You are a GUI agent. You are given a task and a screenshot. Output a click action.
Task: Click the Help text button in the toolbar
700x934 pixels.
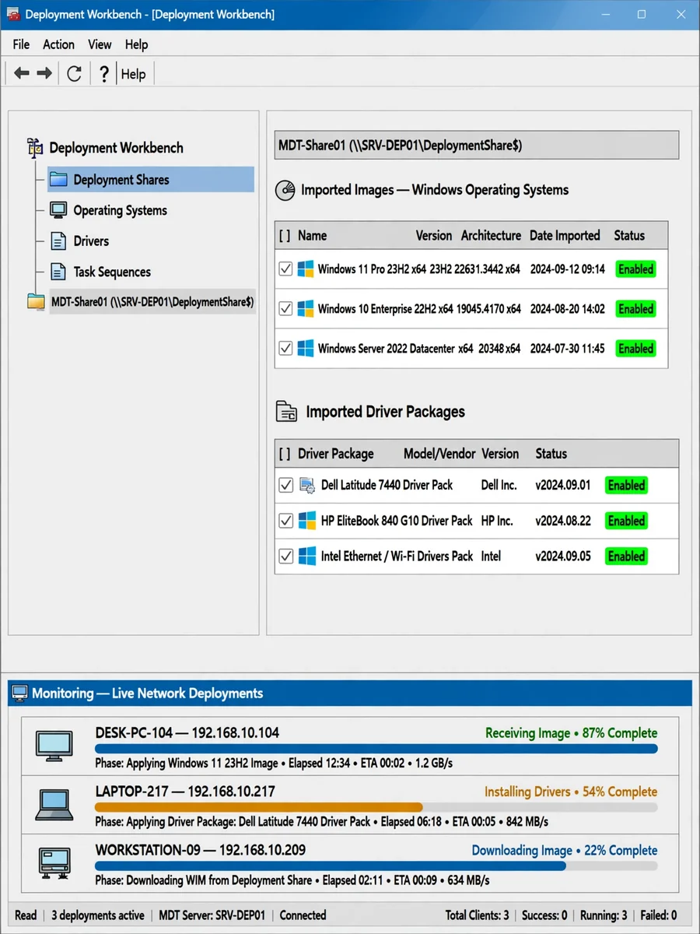point(133,74)
